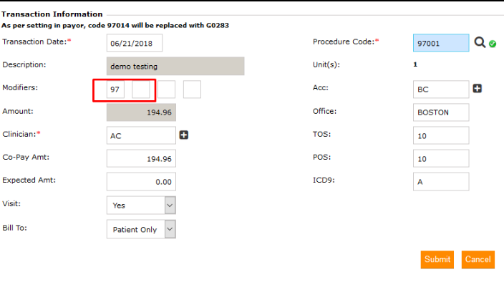Open the Visit dropdown showing Yes

click(141, 205)
